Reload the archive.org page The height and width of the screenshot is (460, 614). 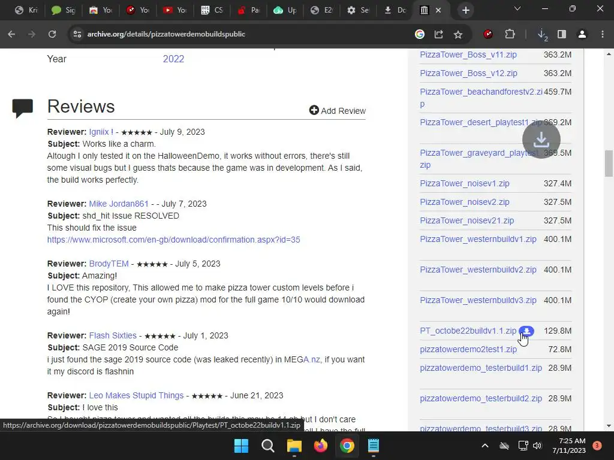52,34
